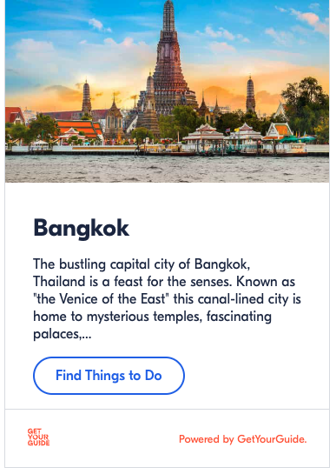
Task: Click the small spire left of main tower
Action: [x=87, y=98]
